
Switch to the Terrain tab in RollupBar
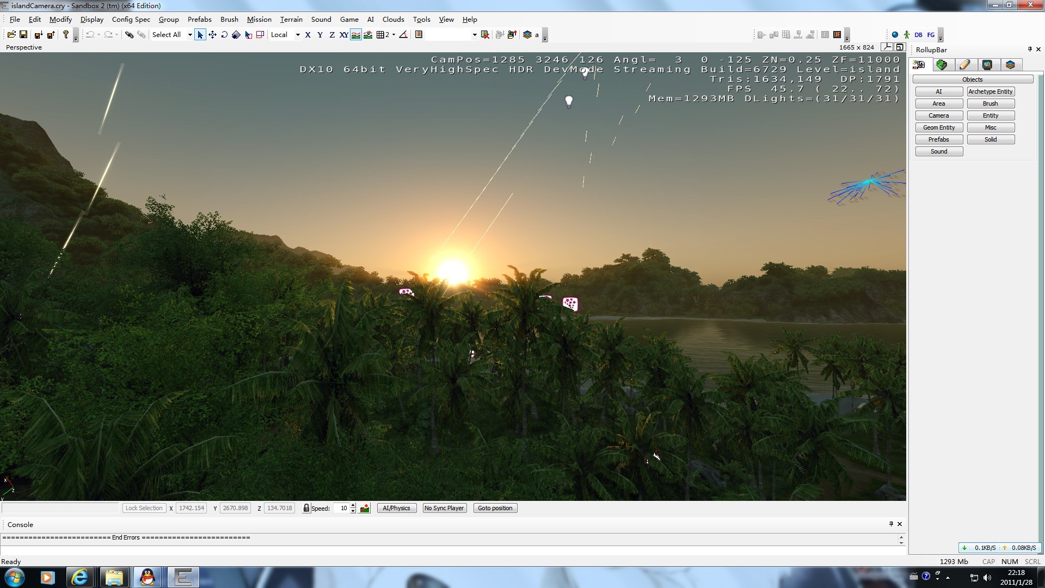pos(942,65)
